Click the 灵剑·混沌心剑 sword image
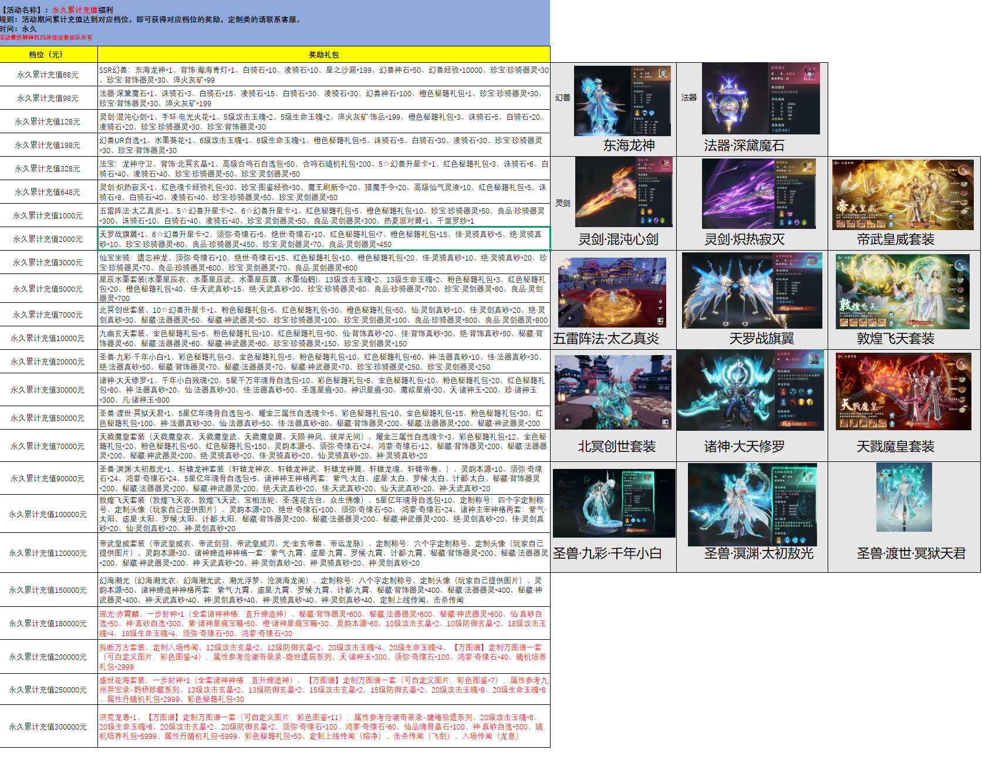The image size is (982, 763). coord(623,192)
